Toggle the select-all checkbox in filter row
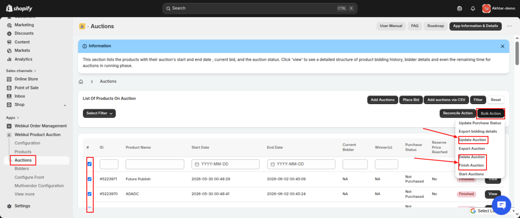This screenshot has width=520, height=218. [90, 164]
